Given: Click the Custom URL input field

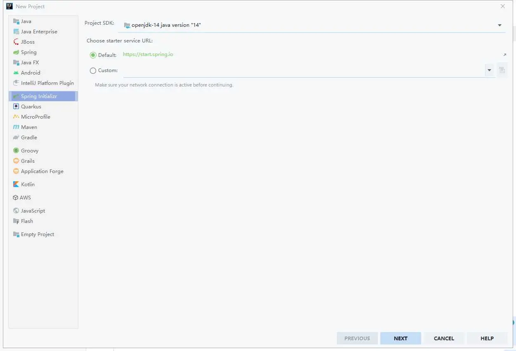Looking at the screenshot, I should tap(304, 70).
